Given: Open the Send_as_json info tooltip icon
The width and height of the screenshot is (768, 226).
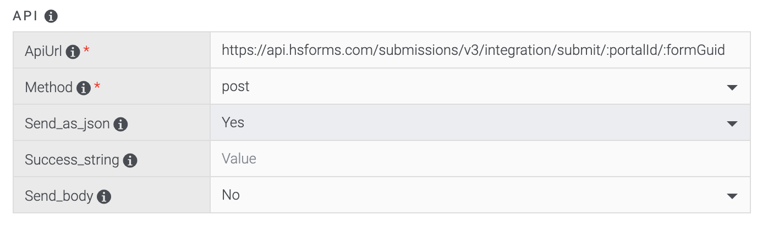Looking at the screenshot, I should 120,125.
